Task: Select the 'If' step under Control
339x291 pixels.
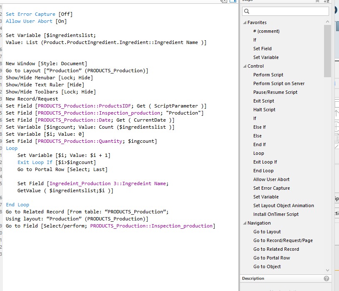Action: pos(255,118)
